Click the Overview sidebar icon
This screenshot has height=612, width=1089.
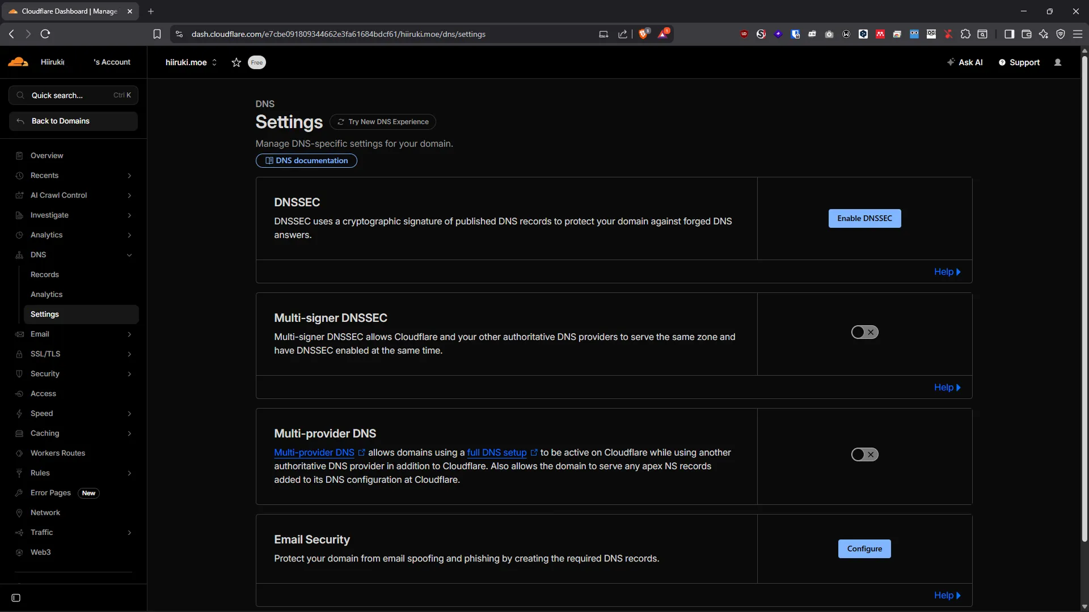tap(19, 156)
